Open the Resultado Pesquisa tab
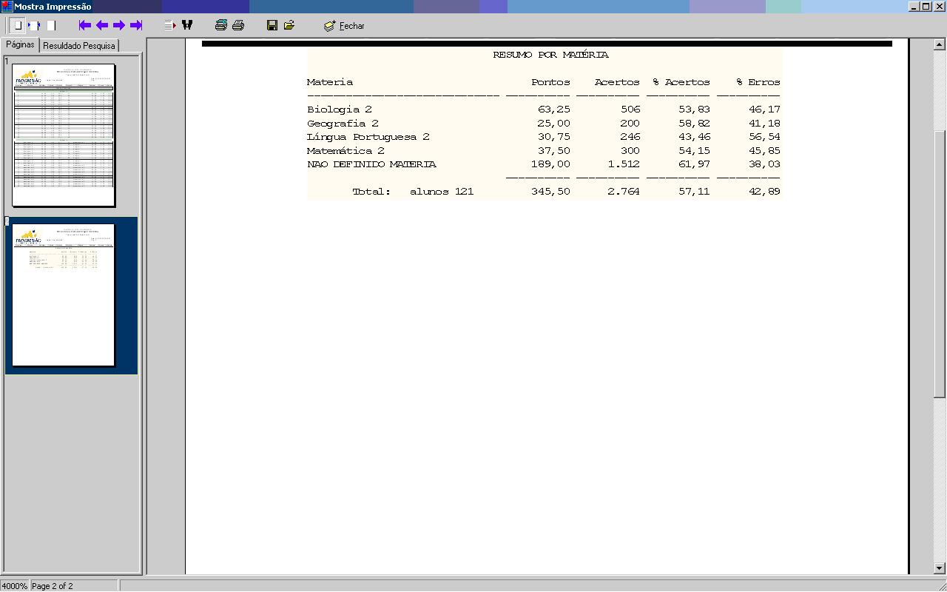Screen dimensions: 947x592 (79, 46)
